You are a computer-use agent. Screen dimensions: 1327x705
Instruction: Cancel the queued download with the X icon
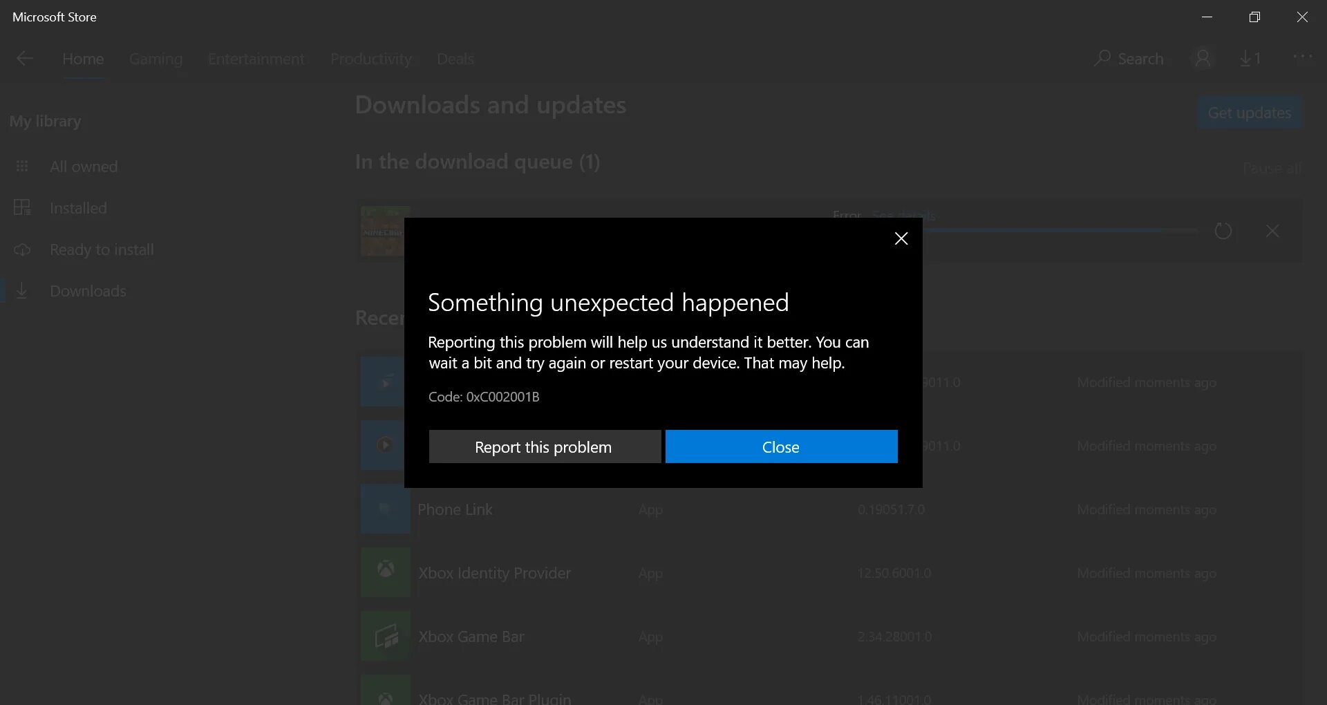click(1272, 231)
